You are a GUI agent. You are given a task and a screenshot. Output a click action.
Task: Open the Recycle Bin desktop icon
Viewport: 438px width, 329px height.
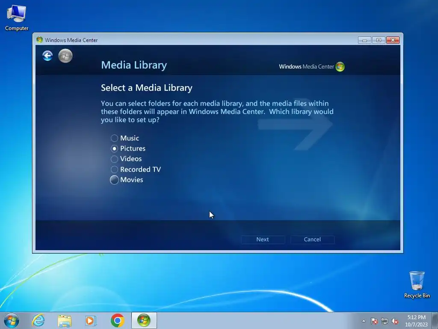click(x=417, y=284)
